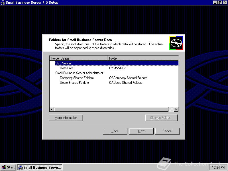The height and width of the screenshot is (171, 228).
Task: Open More Information about folders
Action: point(66,118)
